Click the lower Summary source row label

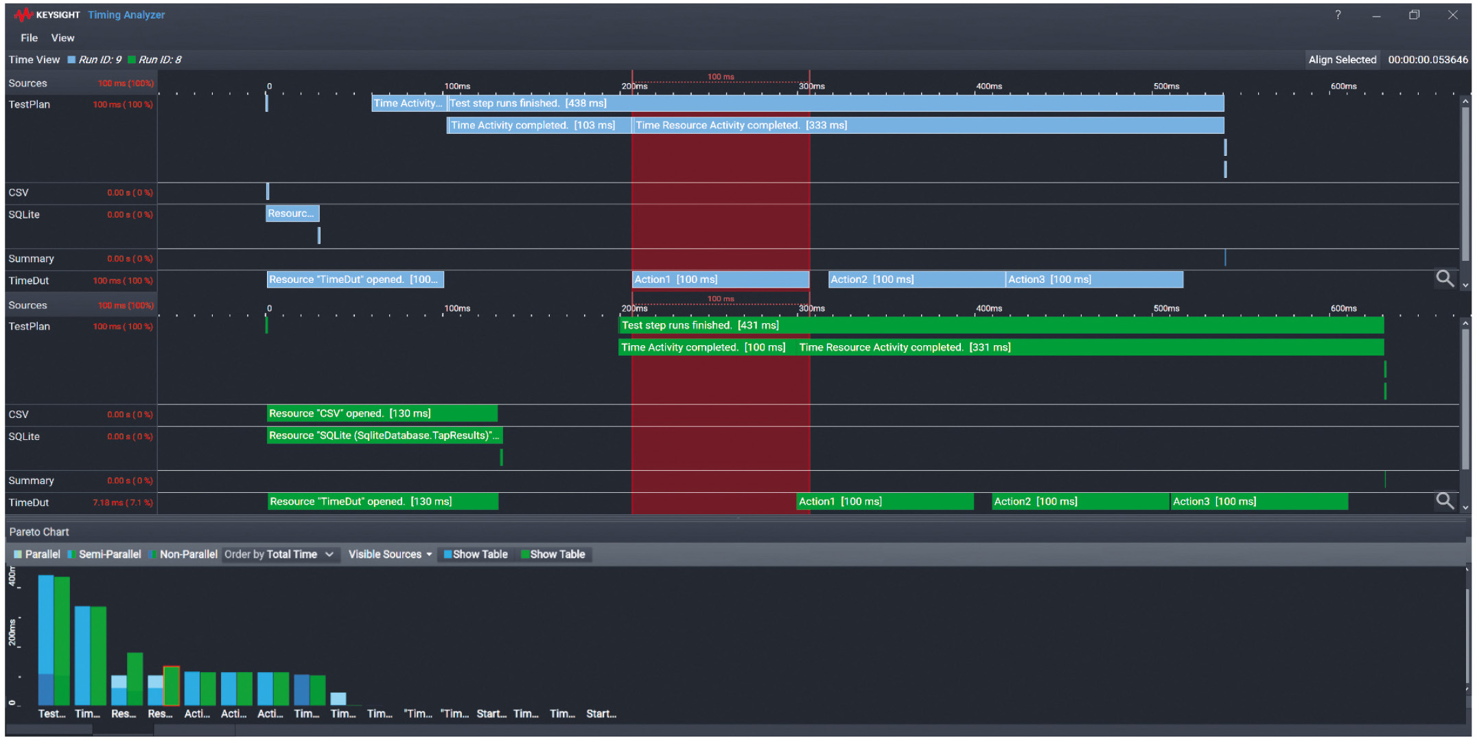(31, 481)
